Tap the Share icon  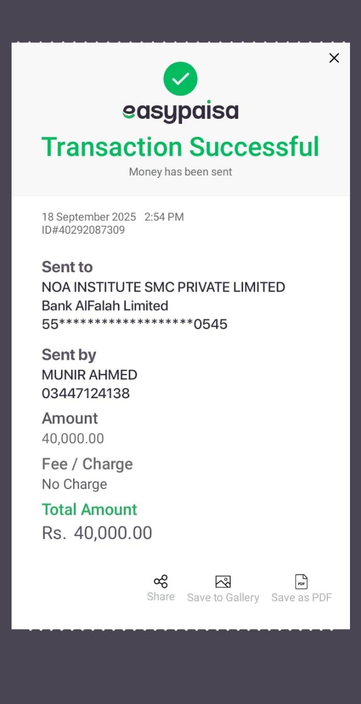click(x=161, y=581)
